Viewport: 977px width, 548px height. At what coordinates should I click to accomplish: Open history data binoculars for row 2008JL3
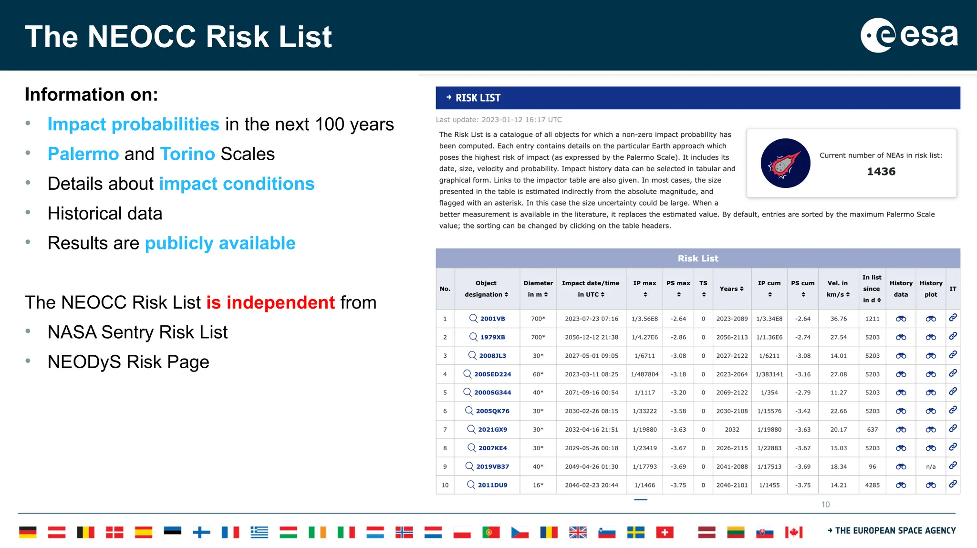coord(901,356)
